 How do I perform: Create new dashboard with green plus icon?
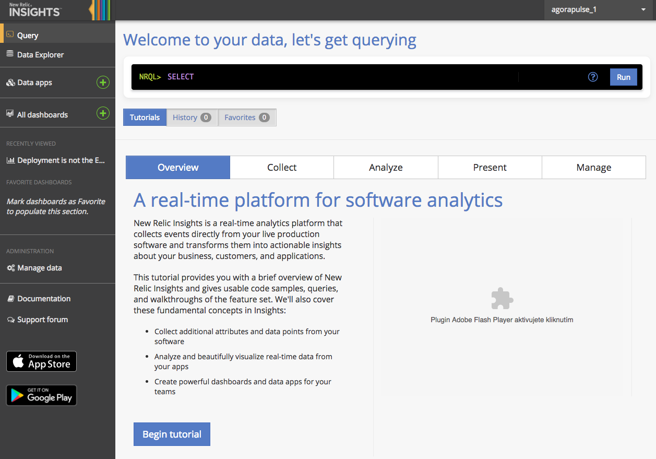pos(103,113)
